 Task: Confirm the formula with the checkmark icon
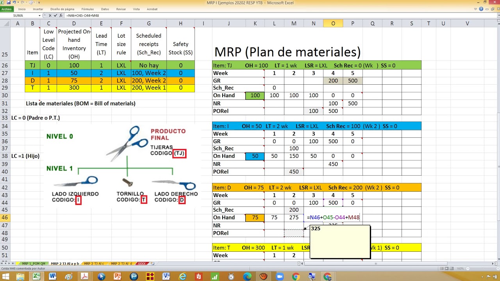click(x=55, y=16)
